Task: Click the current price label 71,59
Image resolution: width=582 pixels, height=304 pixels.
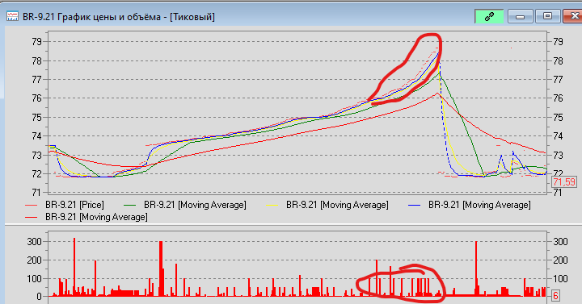Action: click(x=564, y=182)
